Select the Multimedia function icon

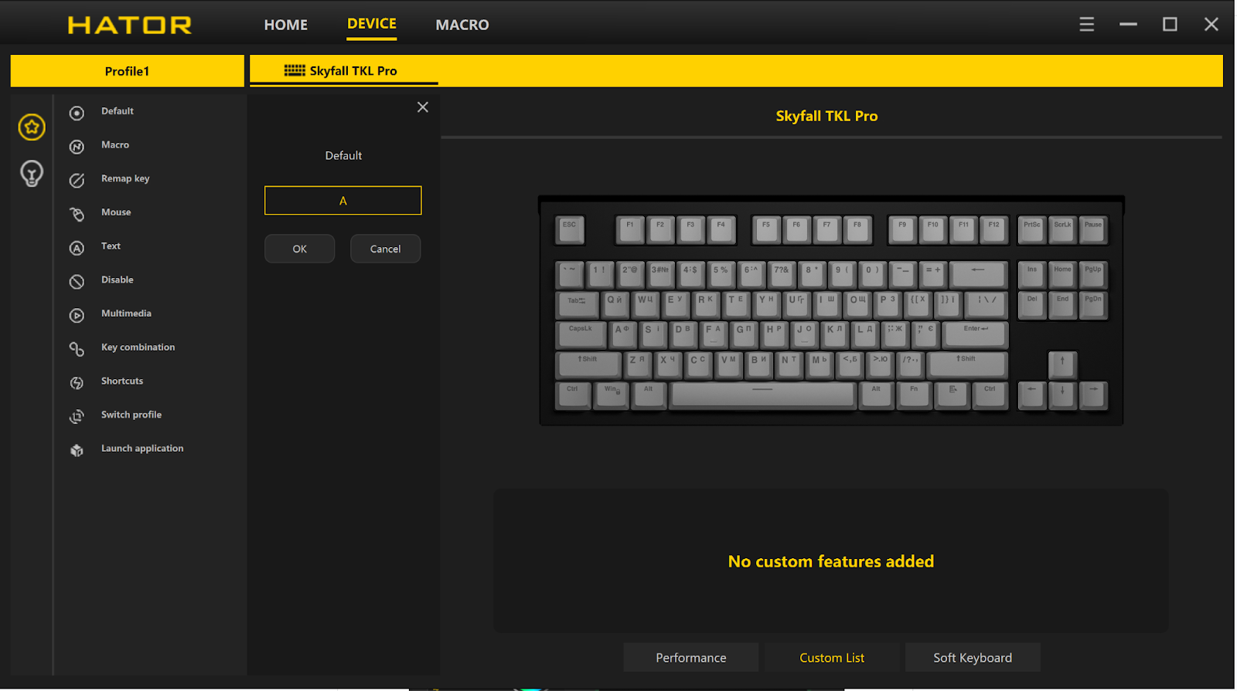click(x=77, y=315)
